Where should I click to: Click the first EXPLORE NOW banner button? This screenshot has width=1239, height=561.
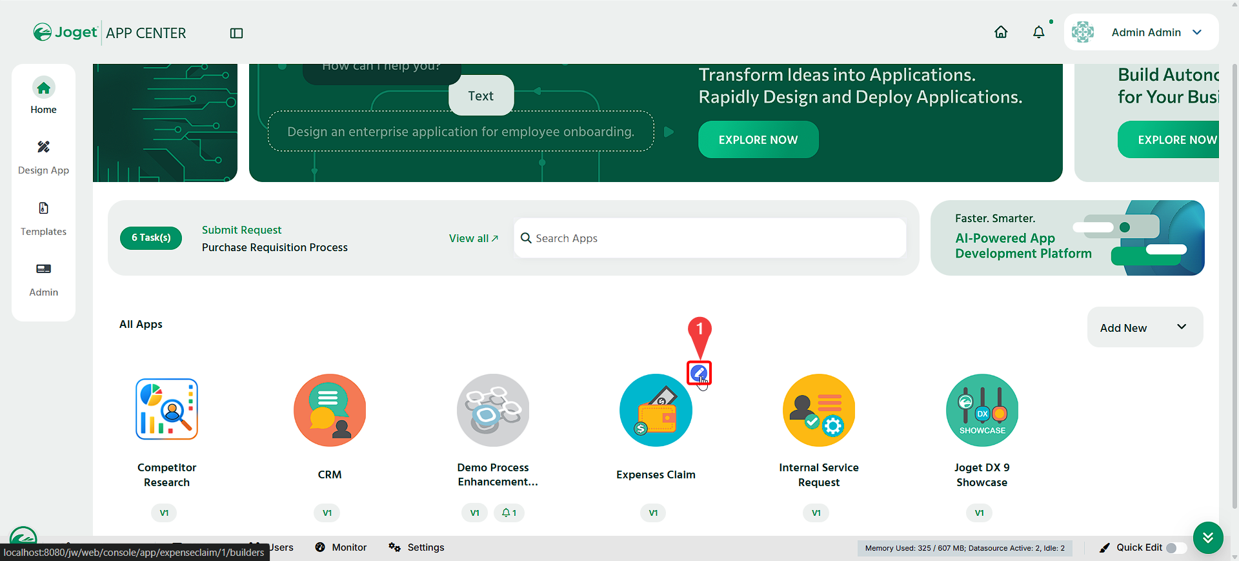point(758,139)
